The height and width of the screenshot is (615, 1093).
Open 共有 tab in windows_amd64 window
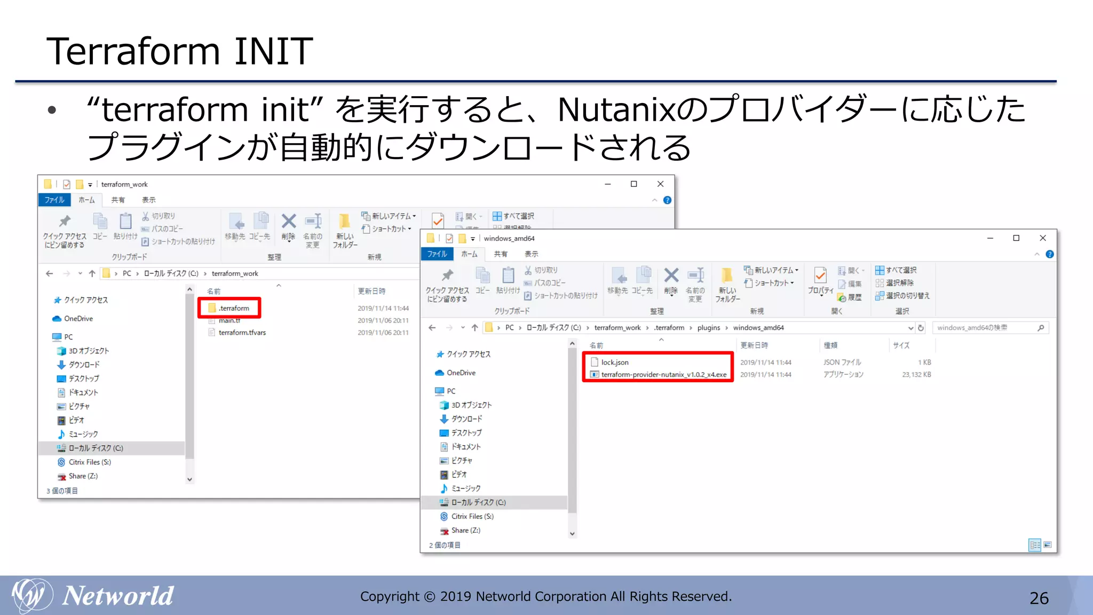[501, 254]
